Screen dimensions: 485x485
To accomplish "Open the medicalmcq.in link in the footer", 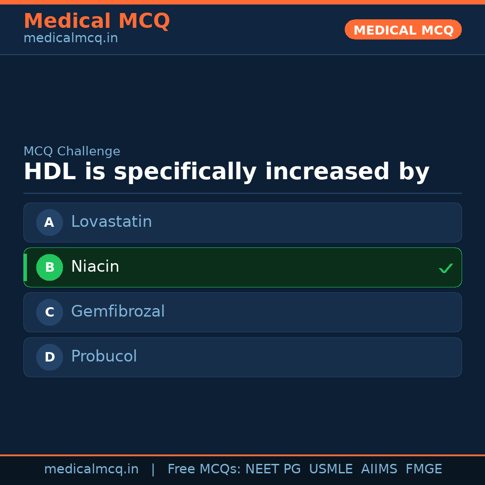I will [x=91, y=469].
